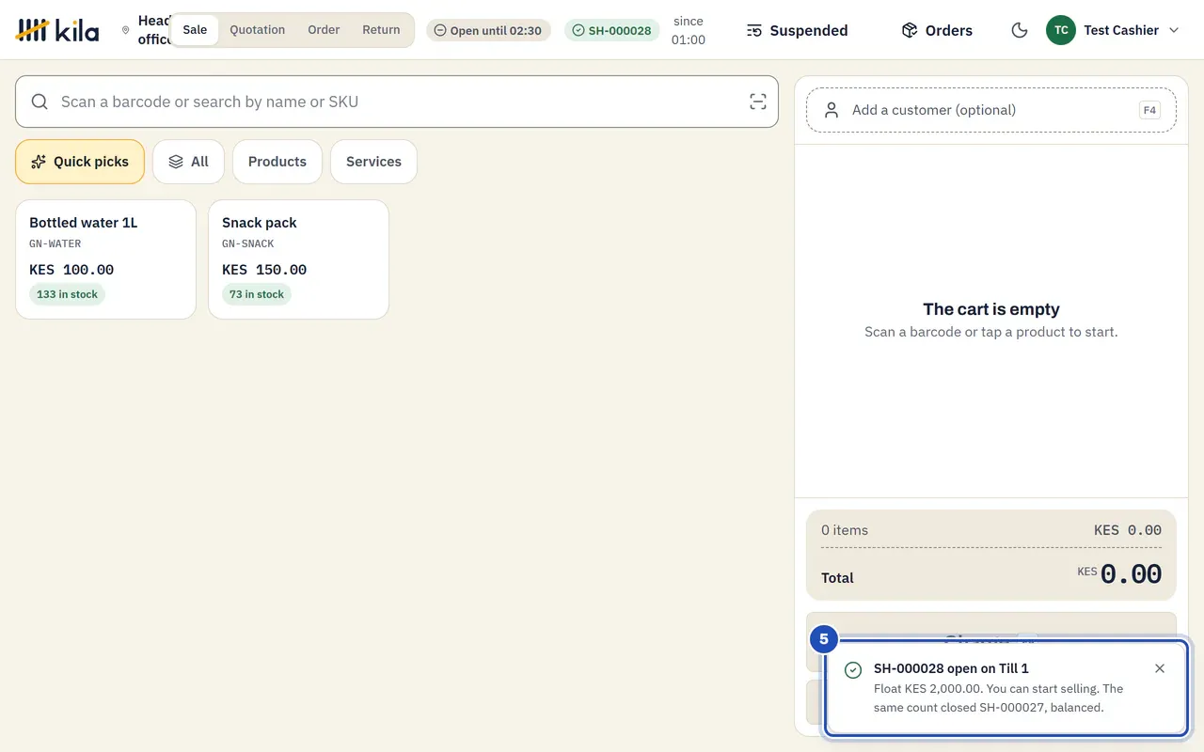Click the F4 shortcut badge
1204x752 pixels.
click(x=1149, y=110)
